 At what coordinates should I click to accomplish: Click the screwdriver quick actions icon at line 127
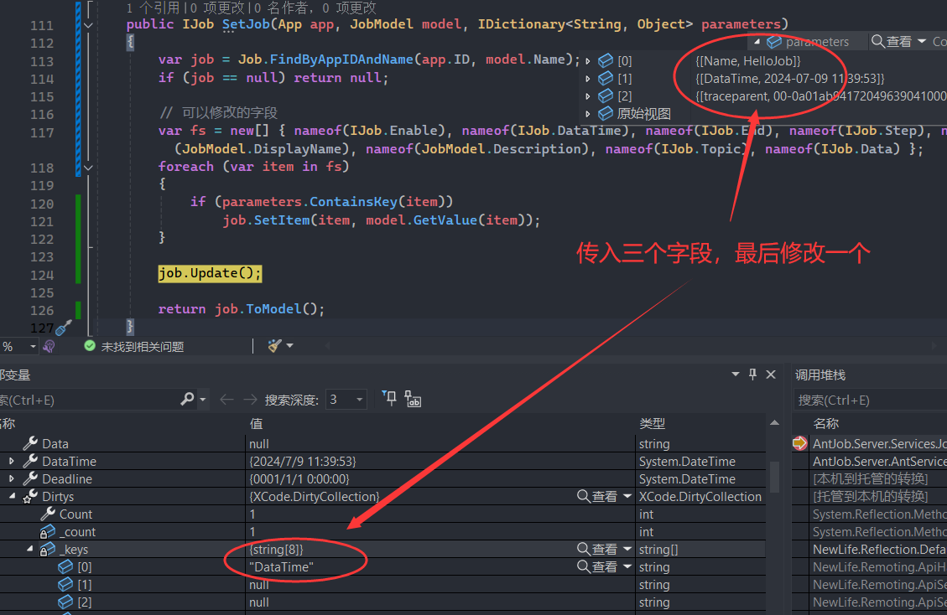[64, 328]
